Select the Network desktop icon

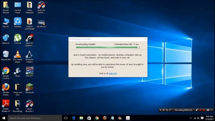(x=6, y=39)
